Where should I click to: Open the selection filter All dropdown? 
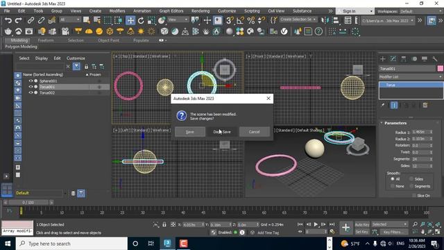pos(70,19)
